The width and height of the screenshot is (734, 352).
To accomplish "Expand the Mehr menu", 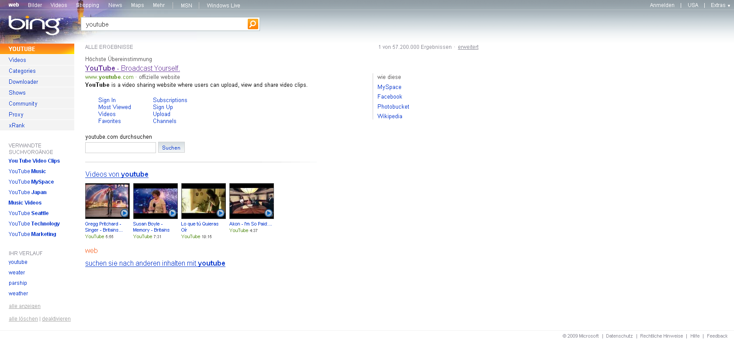I will pos(159,5).
